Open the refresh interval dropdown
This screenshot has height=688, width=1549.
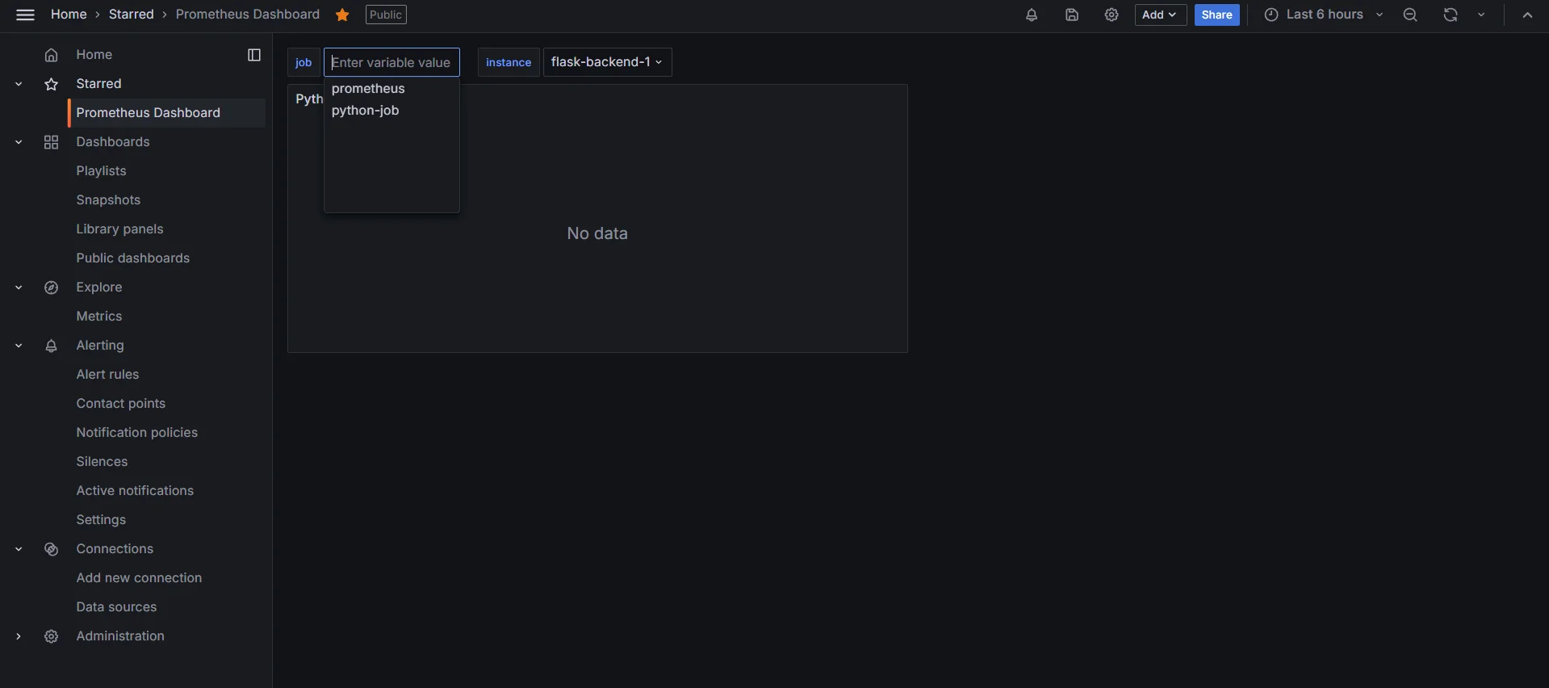(1481, 15)
